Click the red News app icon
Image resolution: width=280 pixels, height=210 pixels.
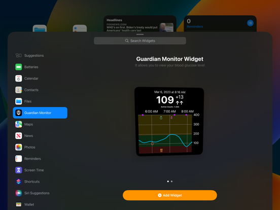coord(18,136)
